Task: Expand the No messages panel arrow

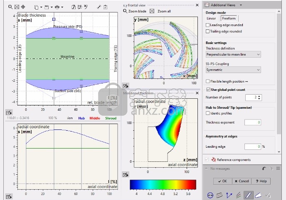Action: pyautogui.click(x=206, y=168)
